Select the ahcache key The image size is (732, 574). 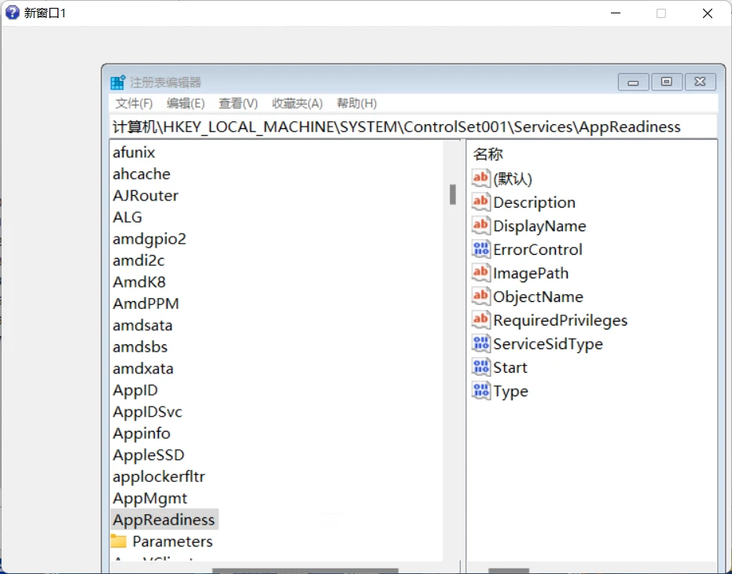coord(142,174)
